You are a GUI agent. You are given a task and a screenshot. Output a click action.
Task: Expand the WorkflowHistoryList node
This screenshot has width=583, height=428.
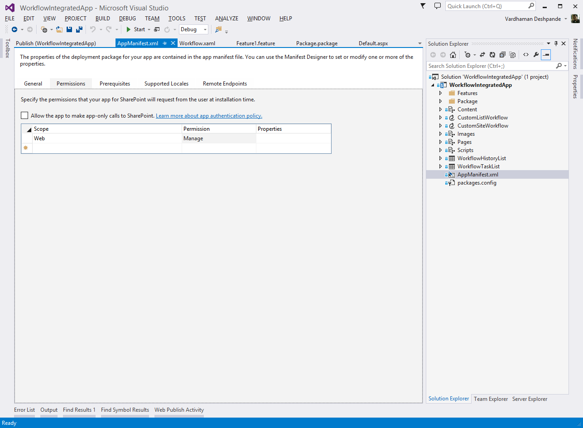pyautogui.click(x=440, y=158)
